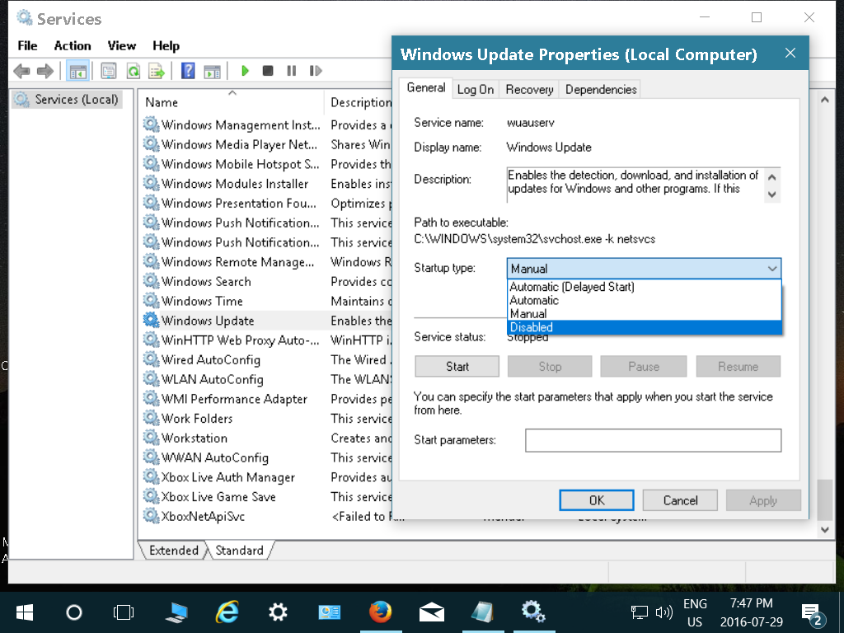
Task: Open the Help toolbar icon
Action: coord(188,71)
